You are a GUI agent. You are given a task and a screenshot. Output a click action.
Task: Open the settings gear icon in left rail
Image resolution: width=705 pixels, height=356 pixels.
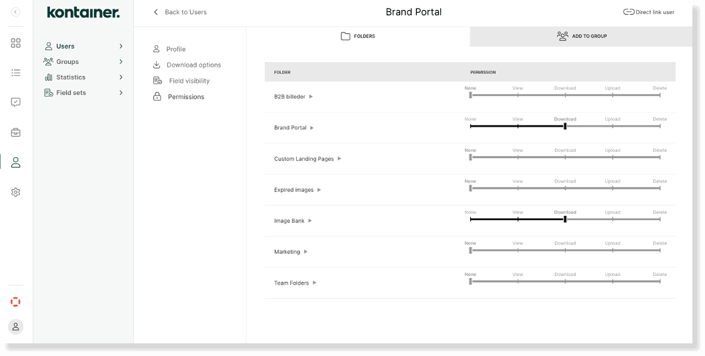tap(15, 192)
